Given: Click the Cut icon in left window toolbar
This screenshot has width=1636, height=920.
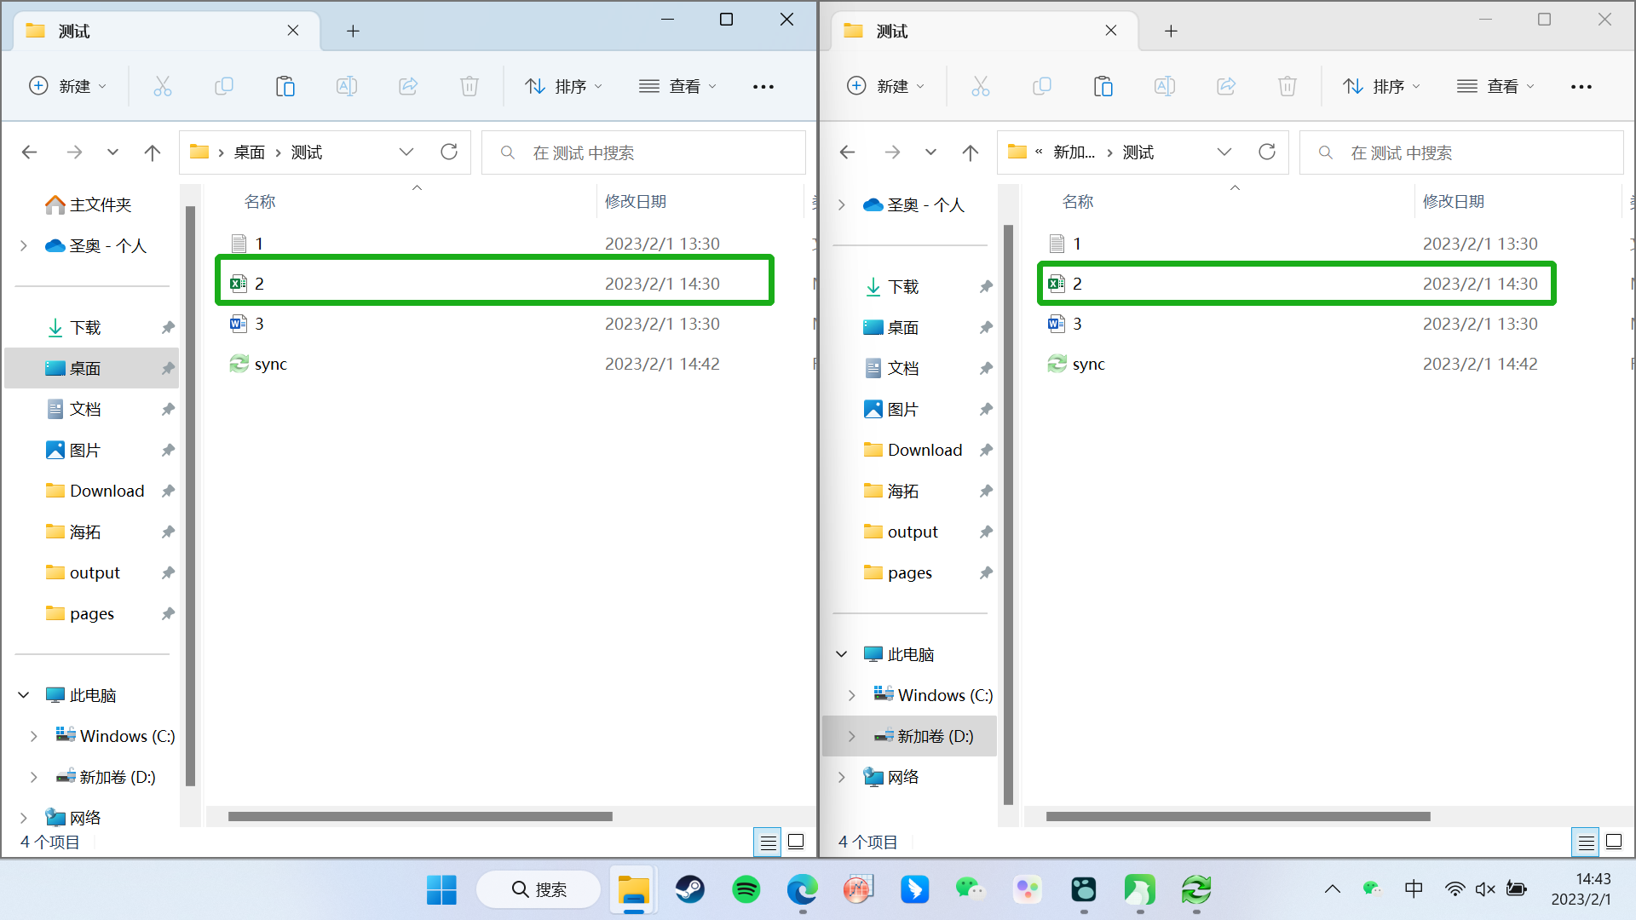Looking at the screenshot, I should (162, 86).
